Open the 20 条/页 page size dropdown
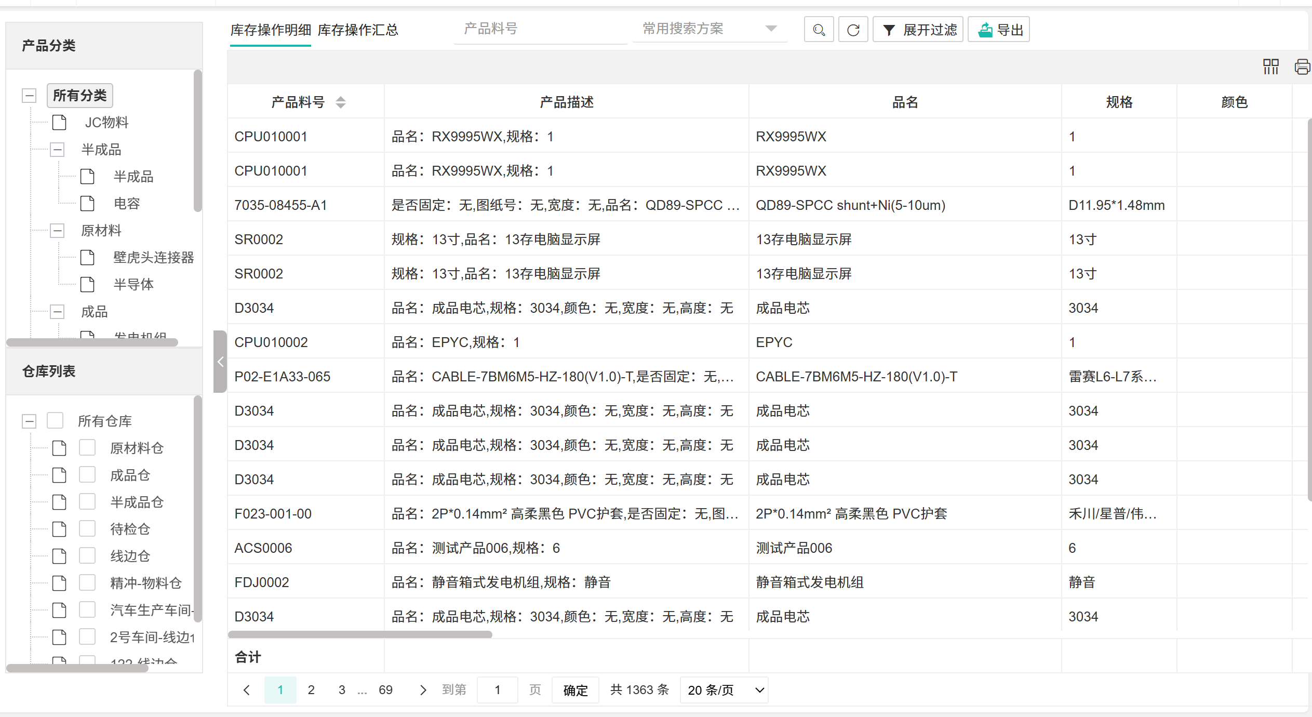 [x=724, y=690]
